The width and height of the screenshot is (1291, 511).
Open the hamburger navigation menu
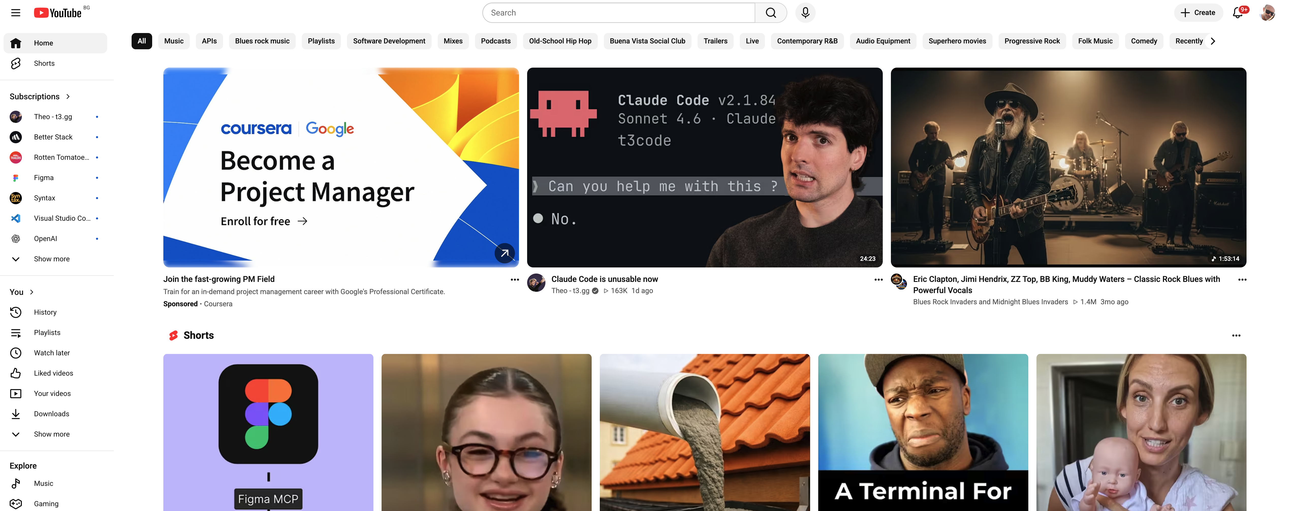coord(15,12)
